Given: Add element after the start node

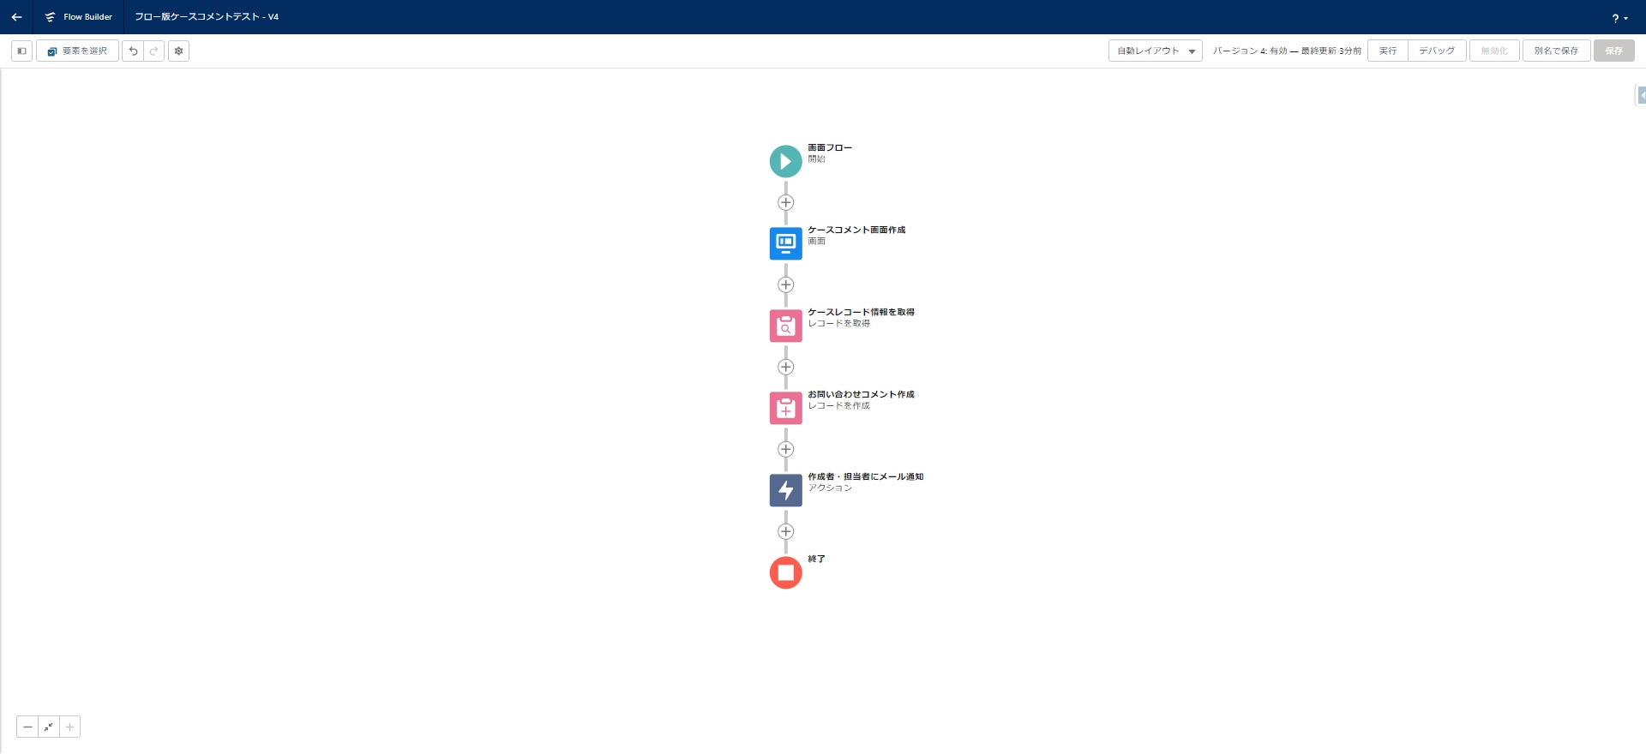Looking at the screenshot, I should 785,202.
